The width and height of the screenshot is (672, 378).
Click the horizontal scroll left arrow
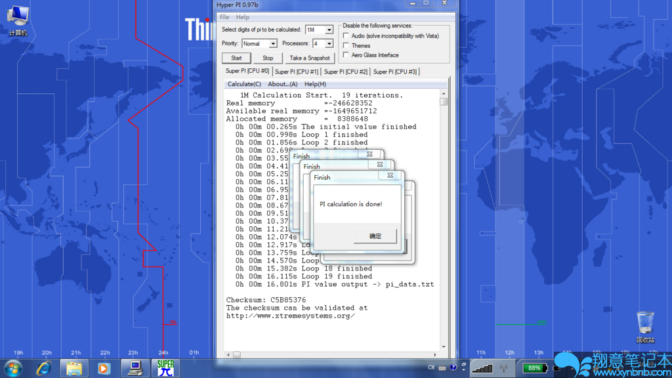coord(228,355)
